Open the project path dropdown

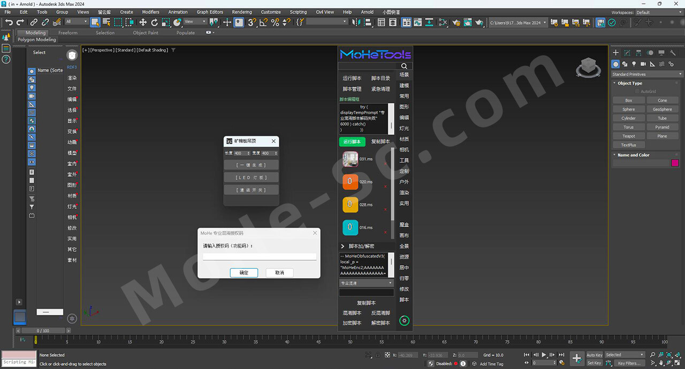[519, 22]
